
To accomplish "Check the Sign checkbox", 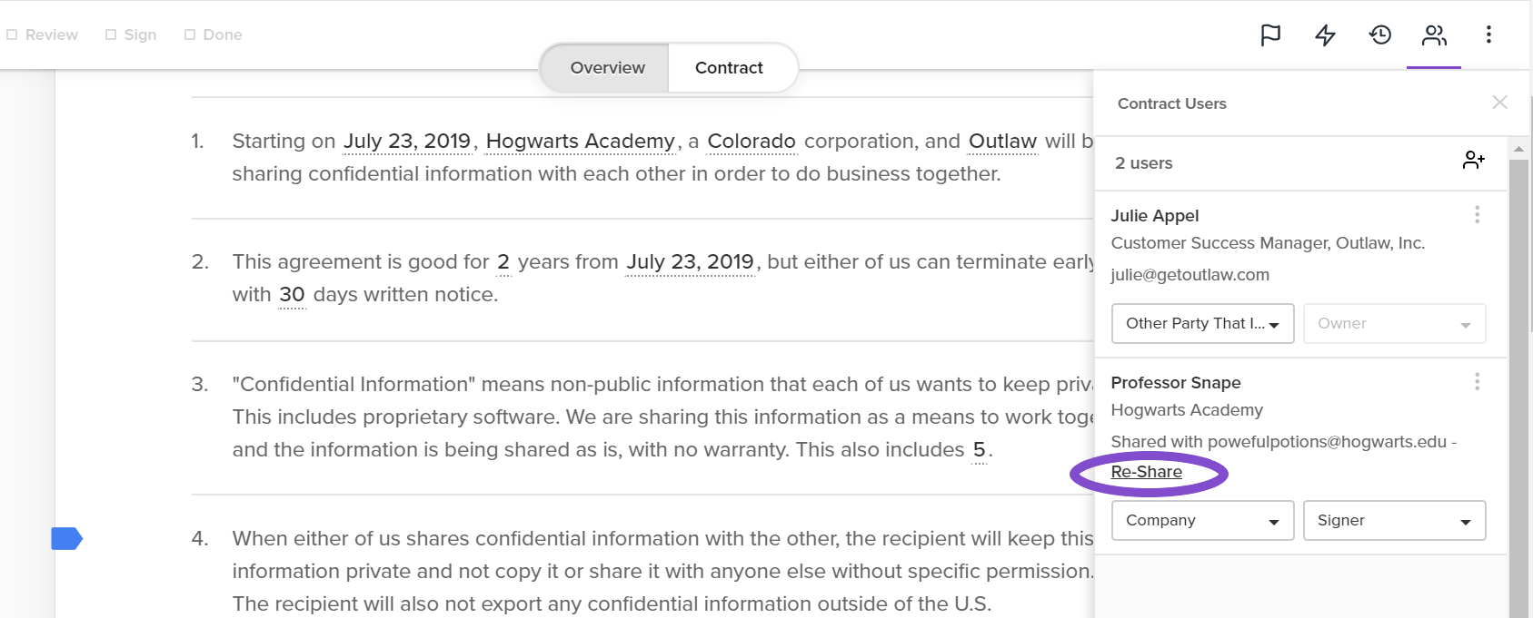I will (111, 34).
